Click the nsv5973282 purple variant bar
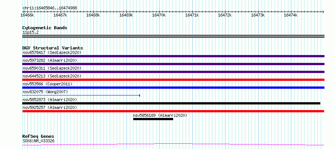 pyautogui.click(x=173, y=64)
